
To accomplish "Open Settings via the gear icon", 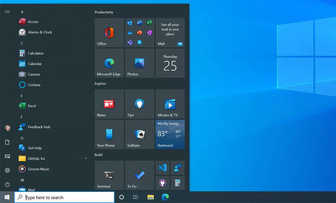I will point(7,170).
